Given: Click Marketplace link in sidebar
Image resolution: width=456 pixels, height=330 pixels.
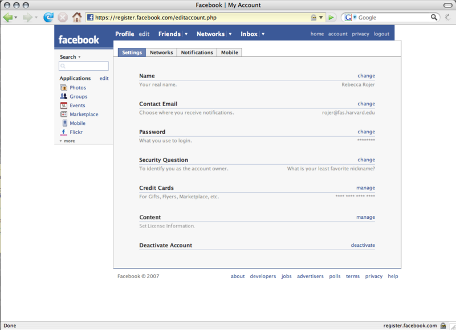Looking at the screenshot, I should point(84,114).
